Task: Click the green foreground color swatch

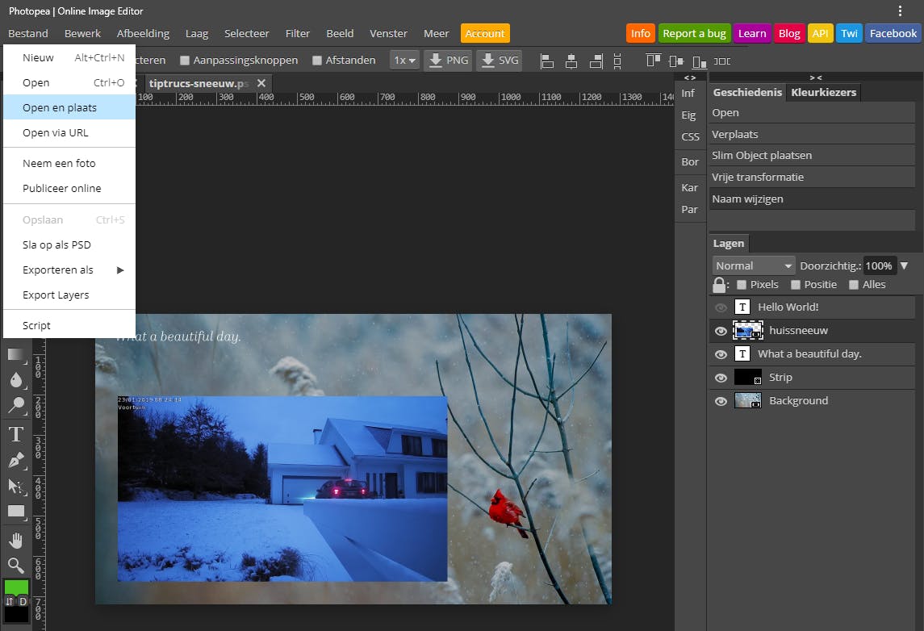Action: pyautogui.click(x=15, y=587)
